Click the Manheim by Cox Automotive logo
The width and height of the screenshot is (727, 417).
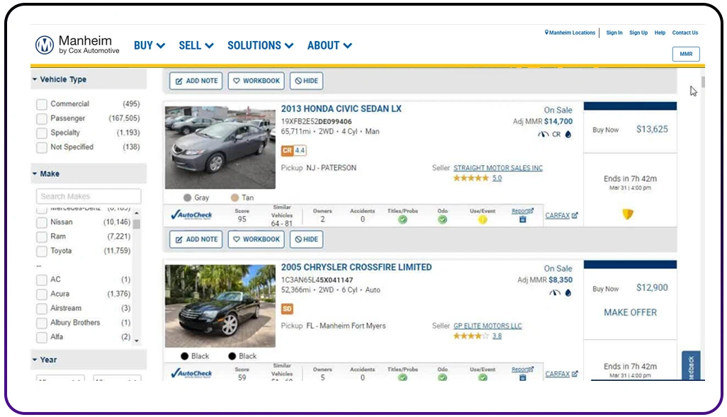tap(74, 45)
